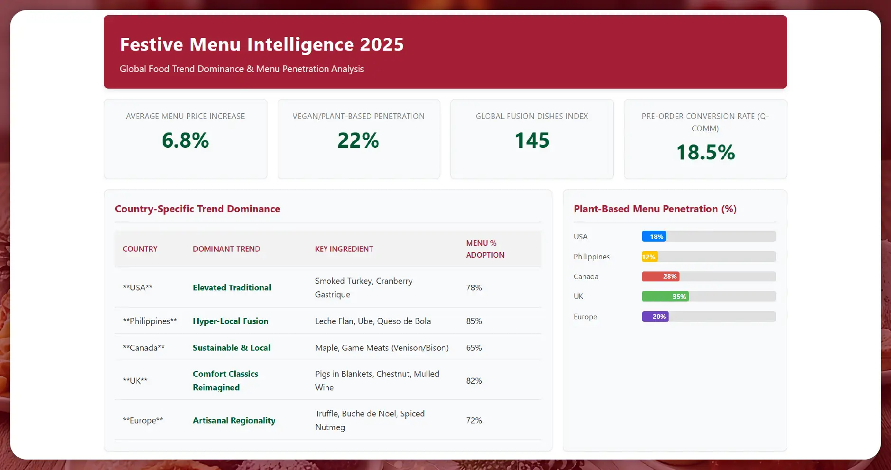Select the USA Elevated Traditional table row
Viewport: 891px width, 470px height.
(x=327, y=287)
